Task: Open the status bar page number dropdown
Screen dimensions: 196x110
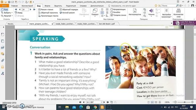Action: 101,102
